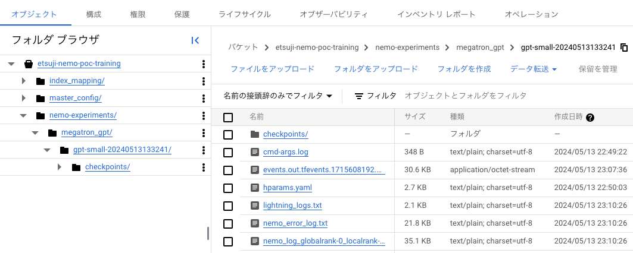Open more options for nemo-experiments/ folder

coord(204,115)
